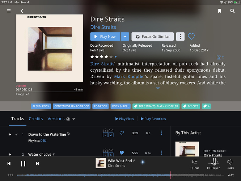
Task: Play track Water of Love
Action: click(10, 155)
